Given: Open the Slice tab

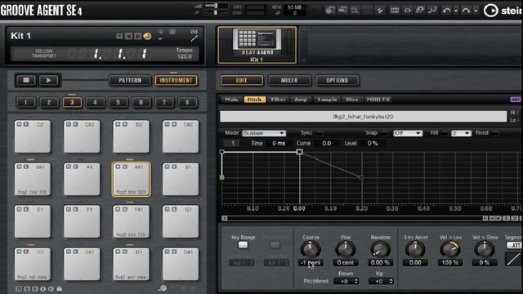Looking at the screenshot, I should pyautogui.click(x=352, y=100).
